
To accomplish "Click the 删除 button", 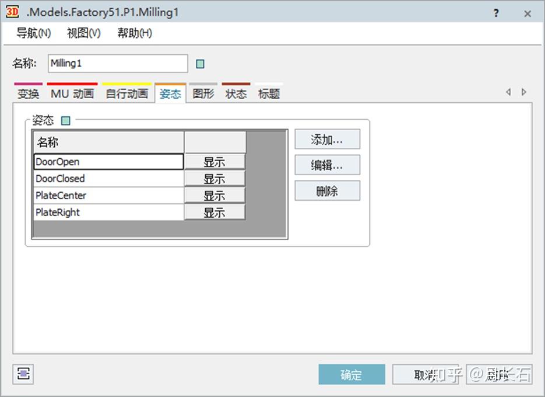I will point(327,190).
